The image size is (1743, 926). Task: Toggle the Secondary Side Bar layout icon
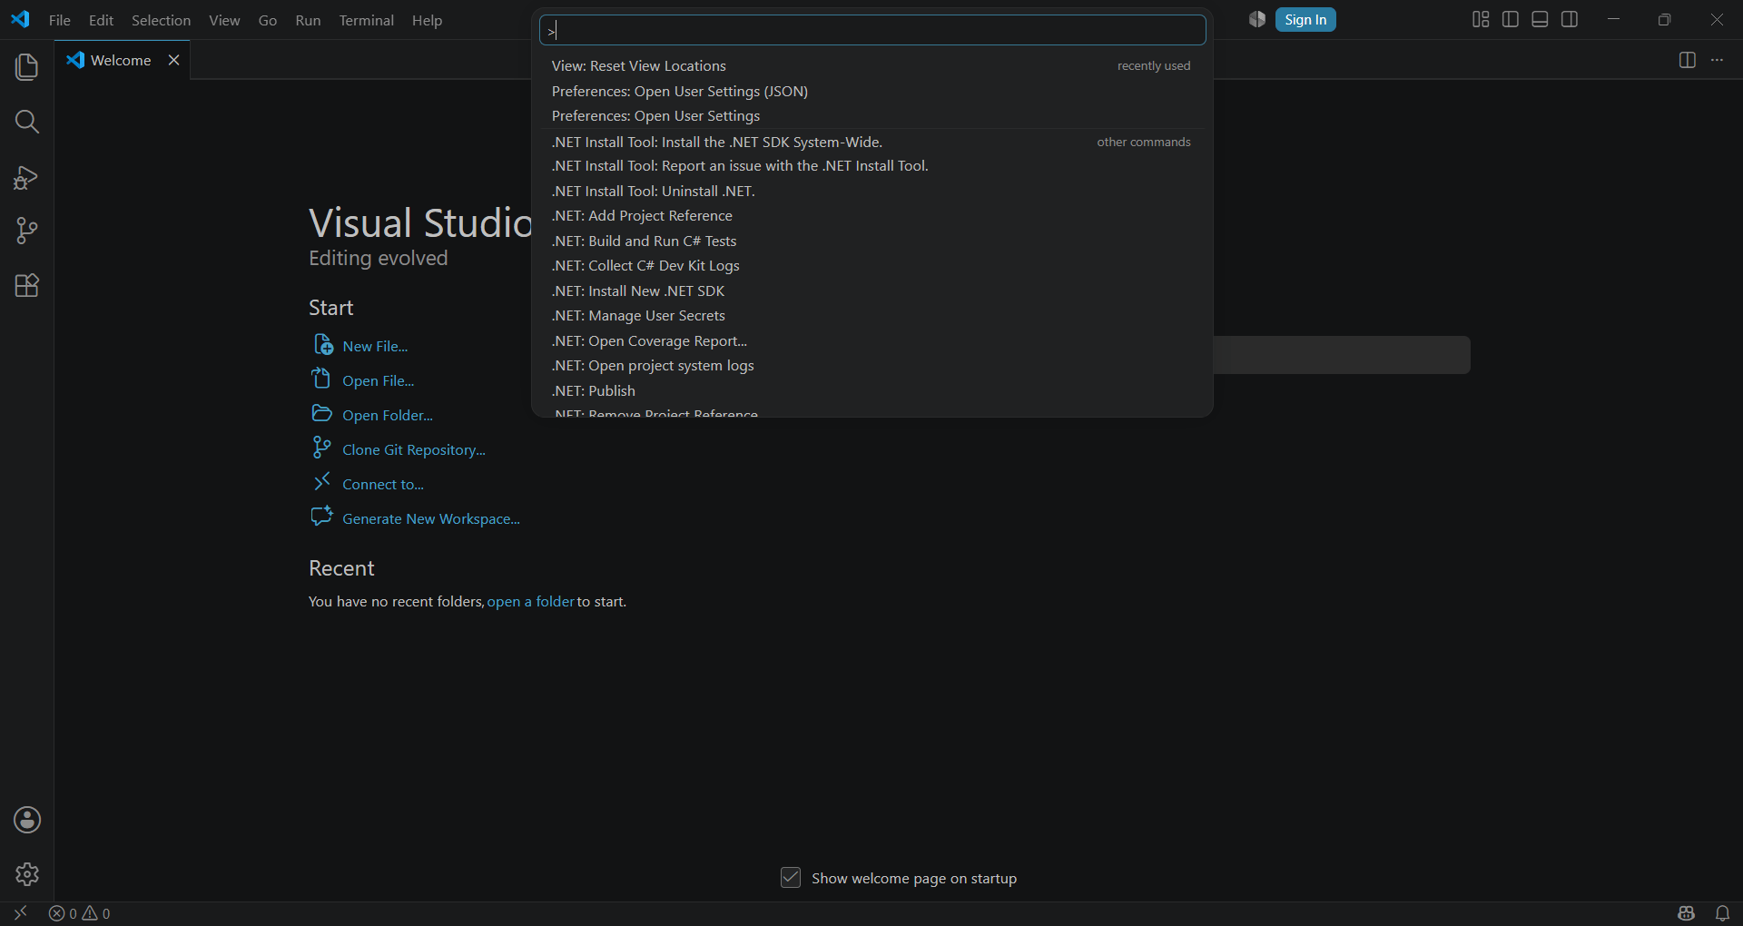(x=1570, y=19)
